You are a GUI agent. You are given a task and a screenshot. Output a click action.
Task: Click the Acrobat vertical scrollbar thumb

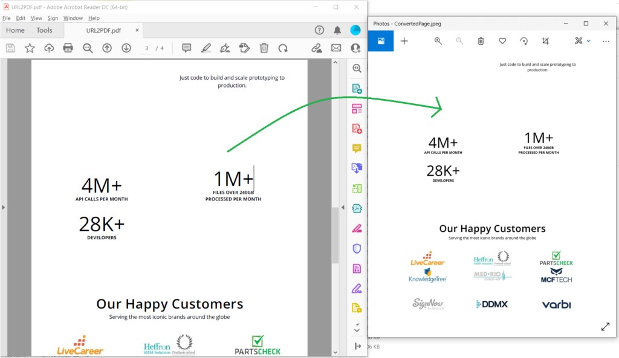coord(335,235)
